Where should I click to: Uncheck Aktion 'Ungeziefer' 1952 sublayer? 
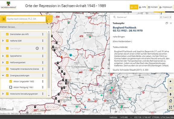click(x=11, y=81)
